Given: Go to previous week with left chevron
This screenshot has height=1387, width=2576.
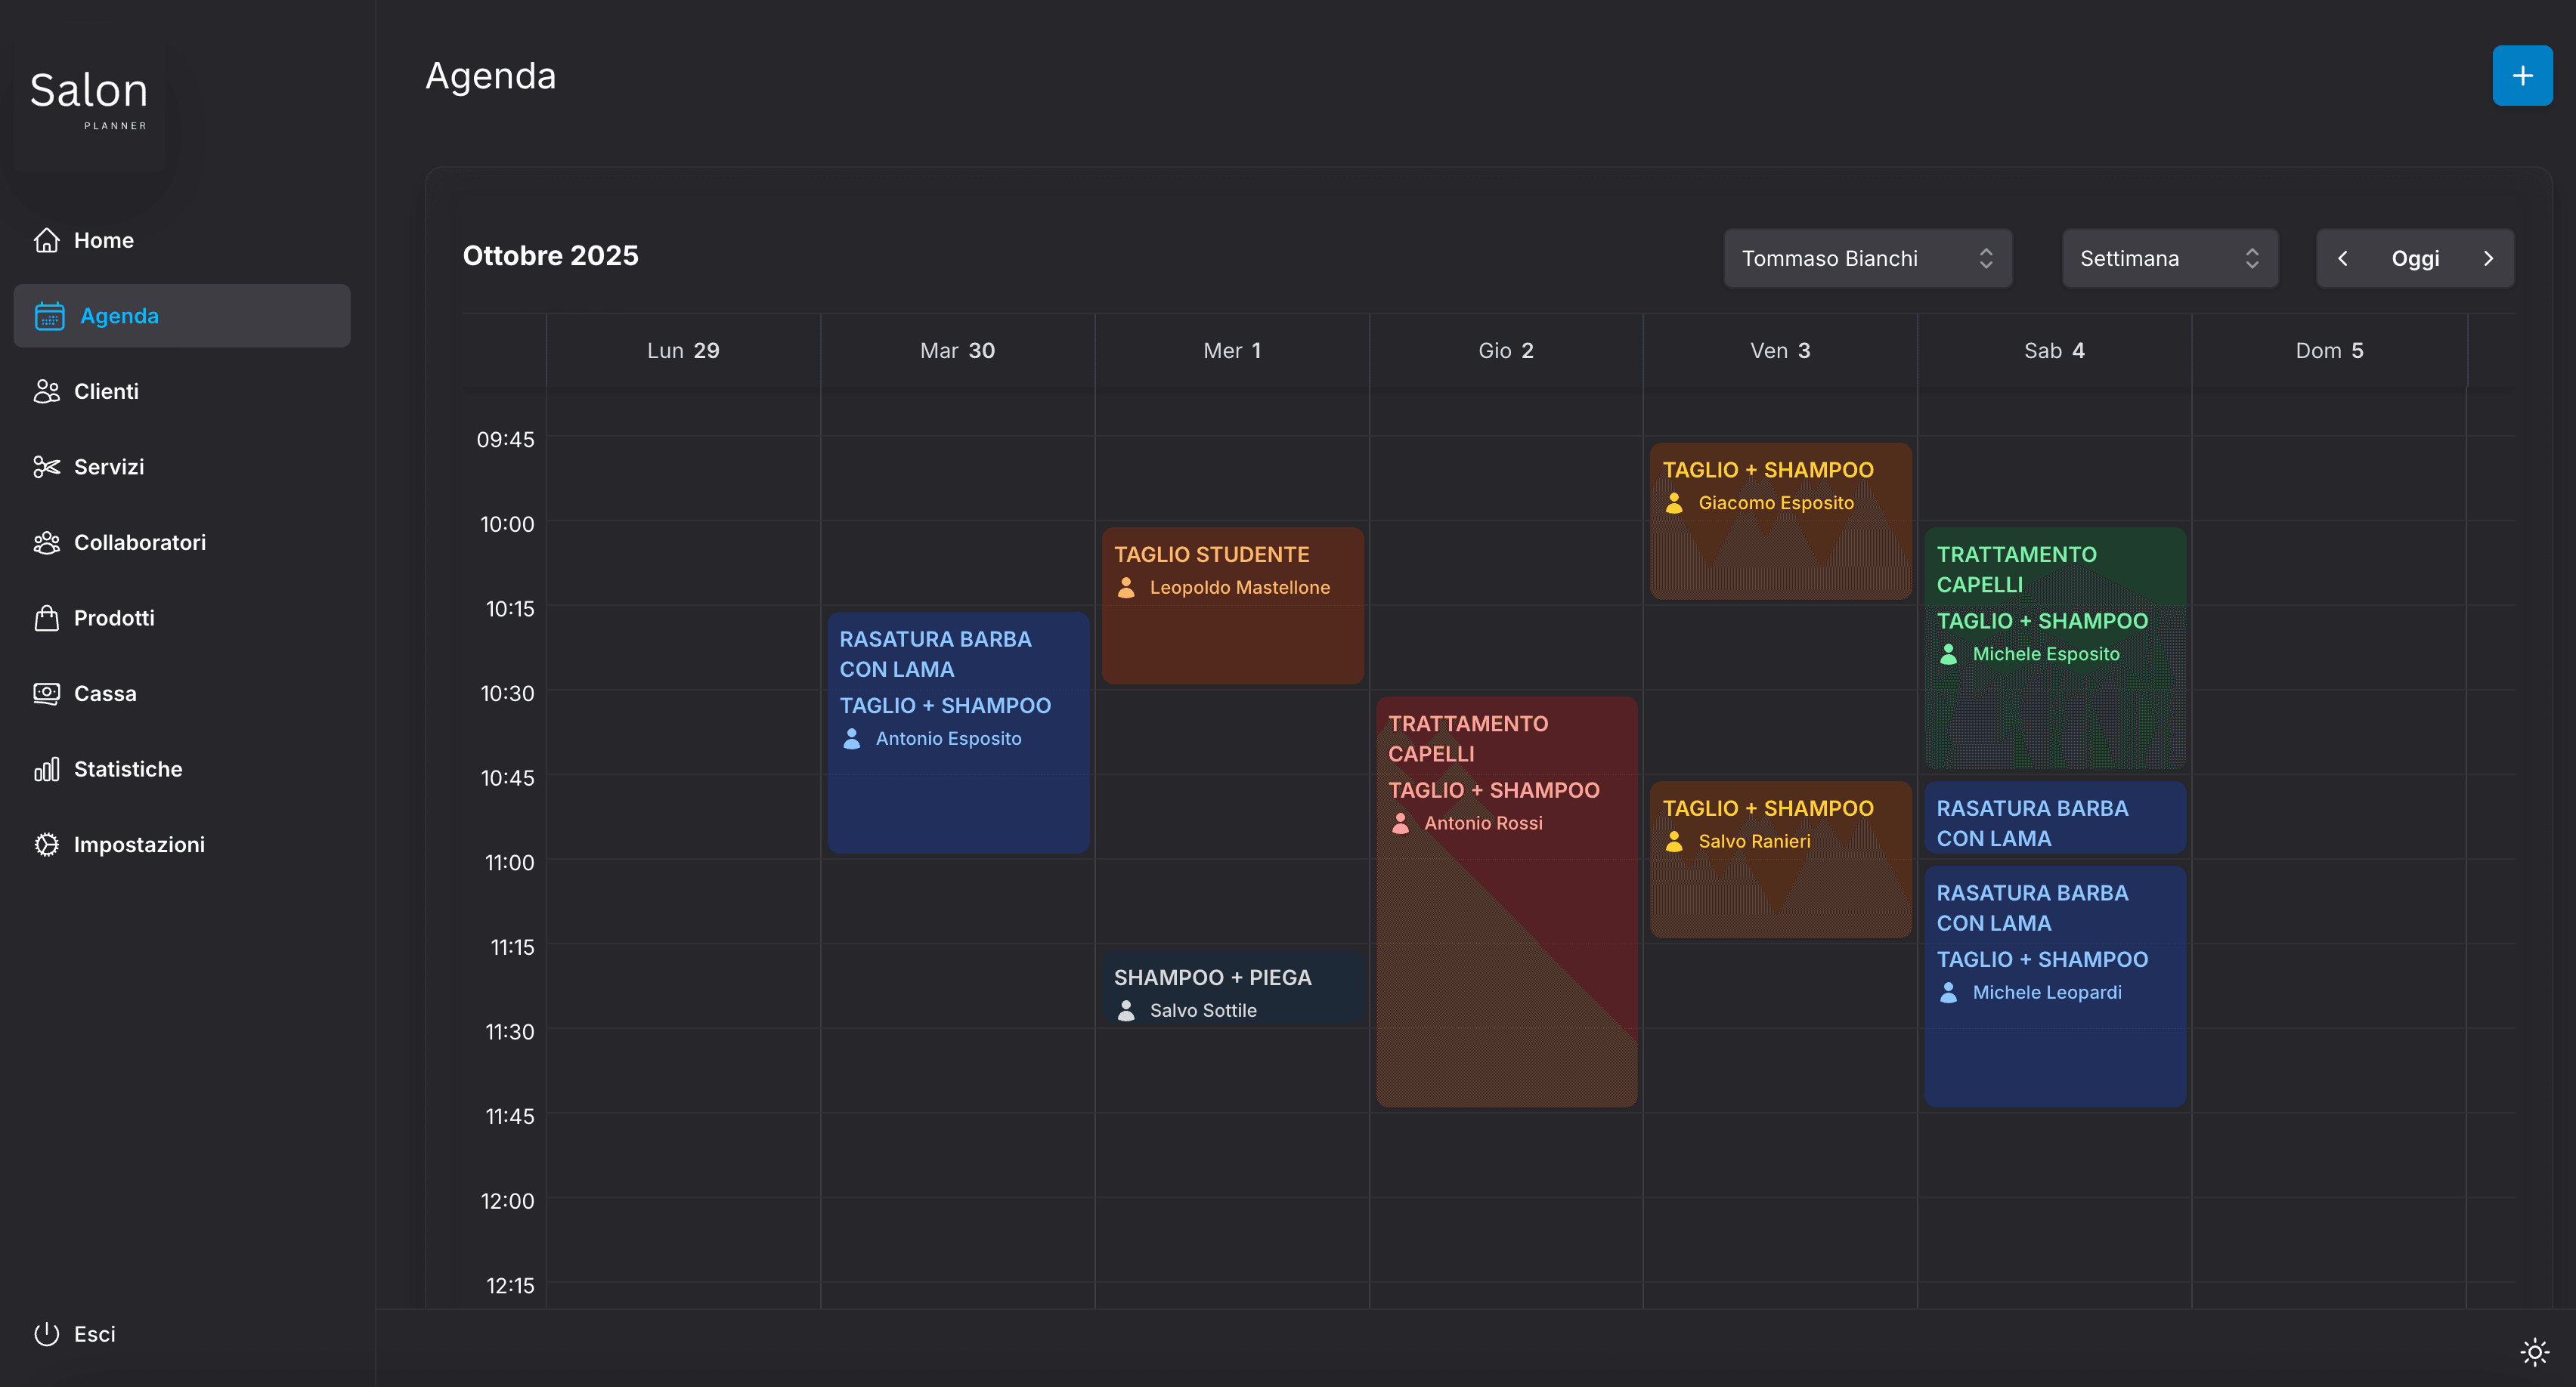Looking at the screenshot, I should (x=2342, y=259).
